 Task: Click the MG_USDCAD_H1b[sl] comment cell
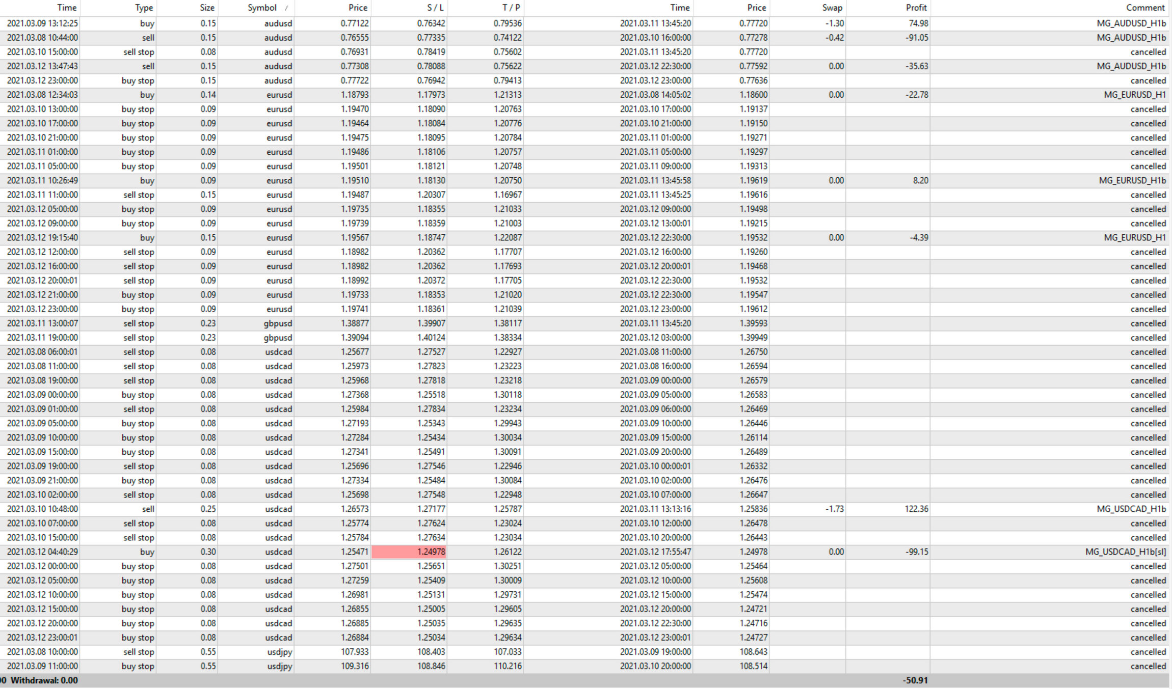click(x=1125, y=552)
